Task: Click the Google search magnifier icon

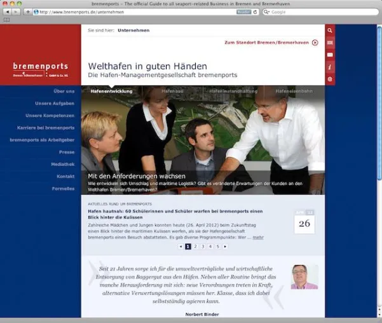Action: [266, 12]
